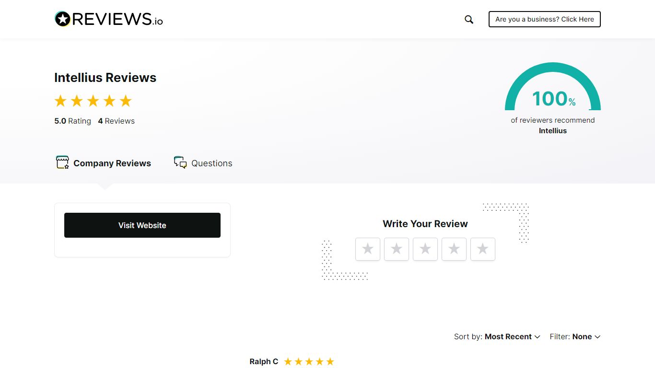Image resolution: width=655 pixels, height=368 pixels.
Task: Click Are you a business? Click Here
Action: (545, 19)
